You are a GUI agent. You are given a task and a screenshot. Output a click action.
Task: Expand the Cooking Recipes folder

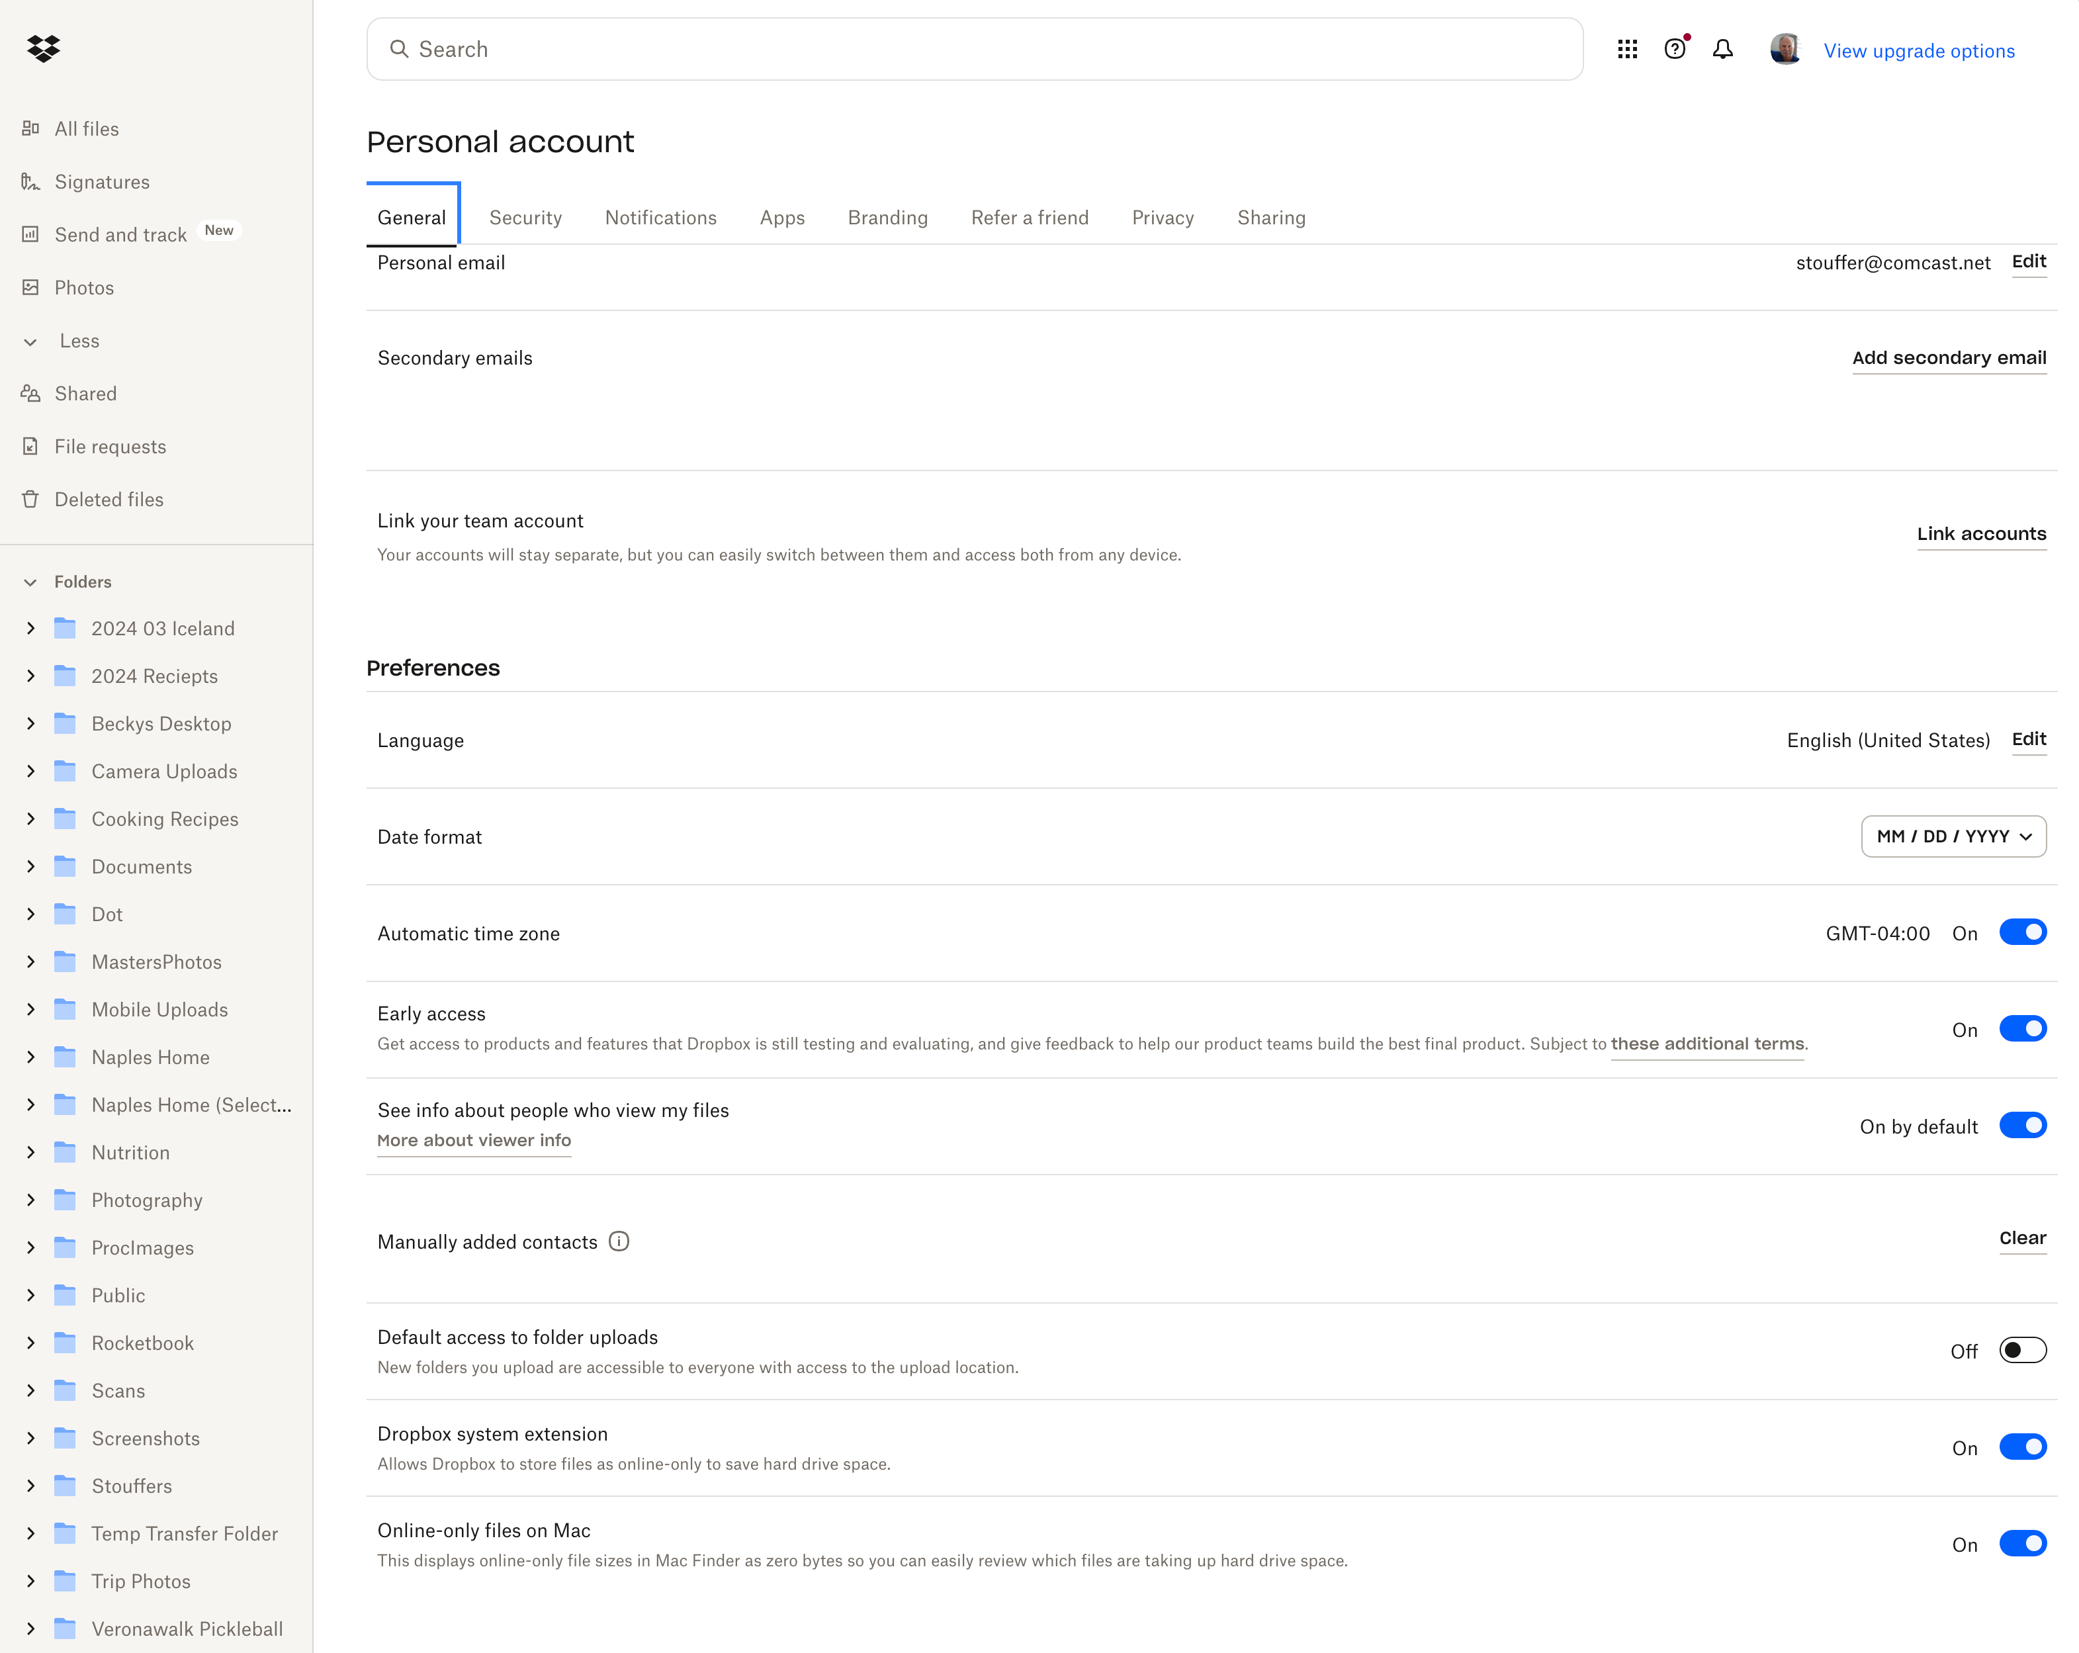click(x=31, y=819)
